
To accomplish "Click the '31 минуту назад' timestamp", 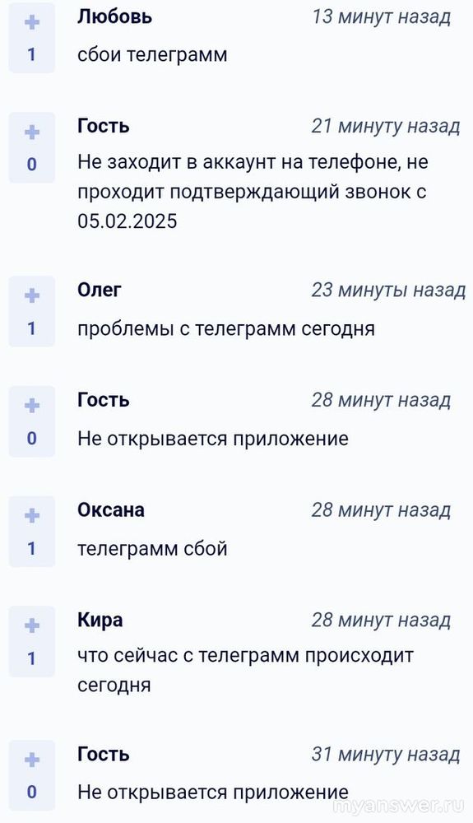I will tap(386, 754).
